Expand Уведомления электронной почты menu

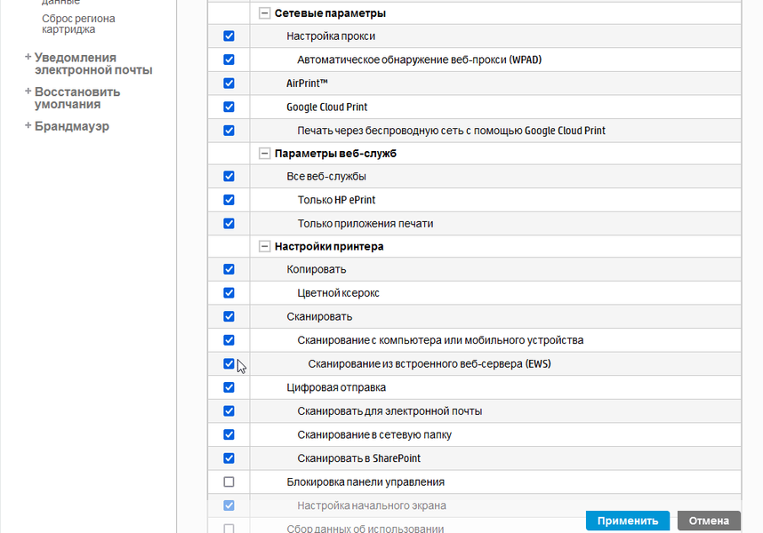click(28, 58)
